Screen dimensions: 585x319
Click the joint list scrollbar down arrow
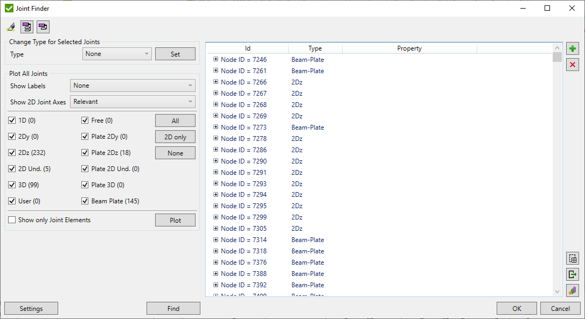pyautogui.click(x=557, y=292)
